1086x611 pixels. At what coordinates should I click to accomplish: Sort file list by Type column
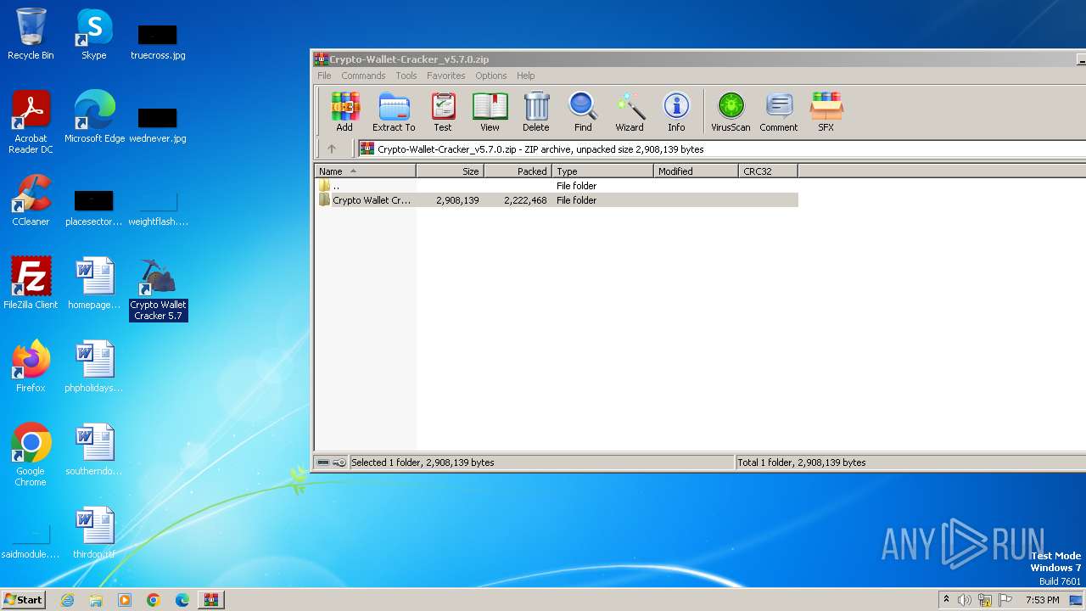point(602,171)
